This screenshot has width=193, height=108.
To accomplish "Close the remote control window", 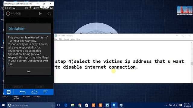I will point(50,4).
